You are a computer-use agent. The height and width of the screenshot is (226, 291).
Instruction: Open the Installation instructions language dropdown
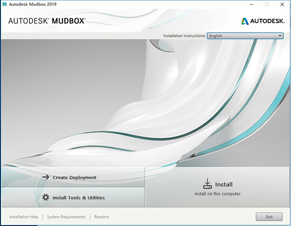point(245,35)
